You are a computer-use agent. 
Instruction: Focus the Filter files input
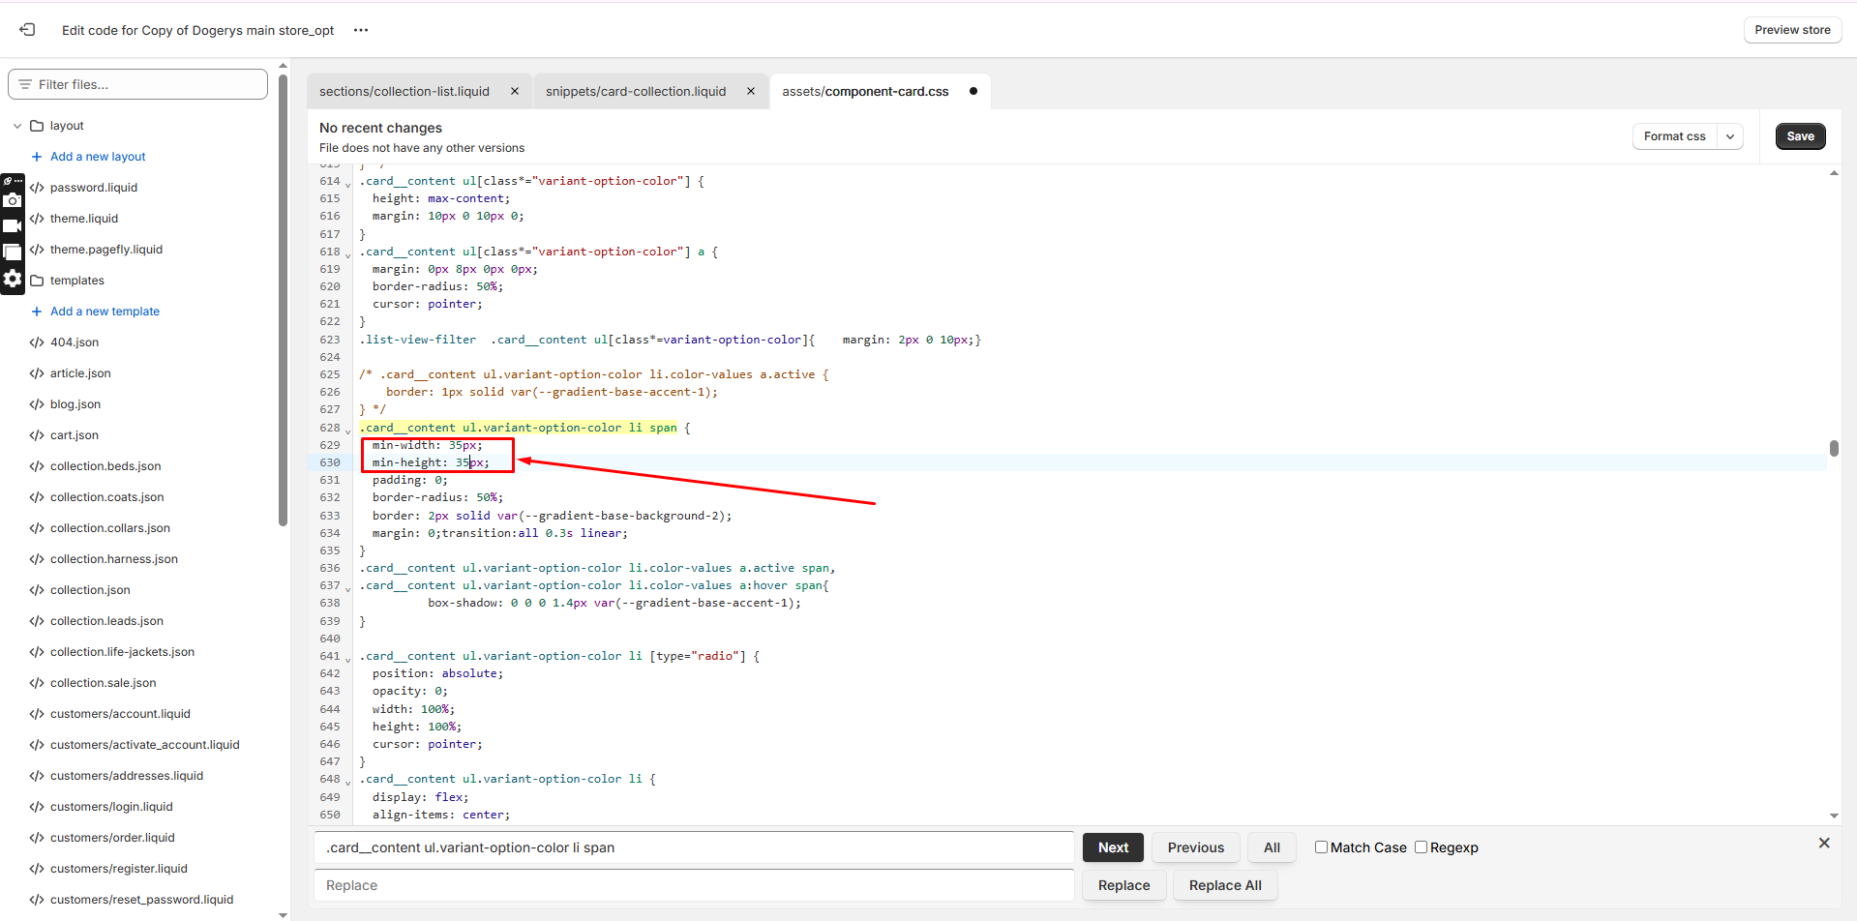tap(137, 84)
